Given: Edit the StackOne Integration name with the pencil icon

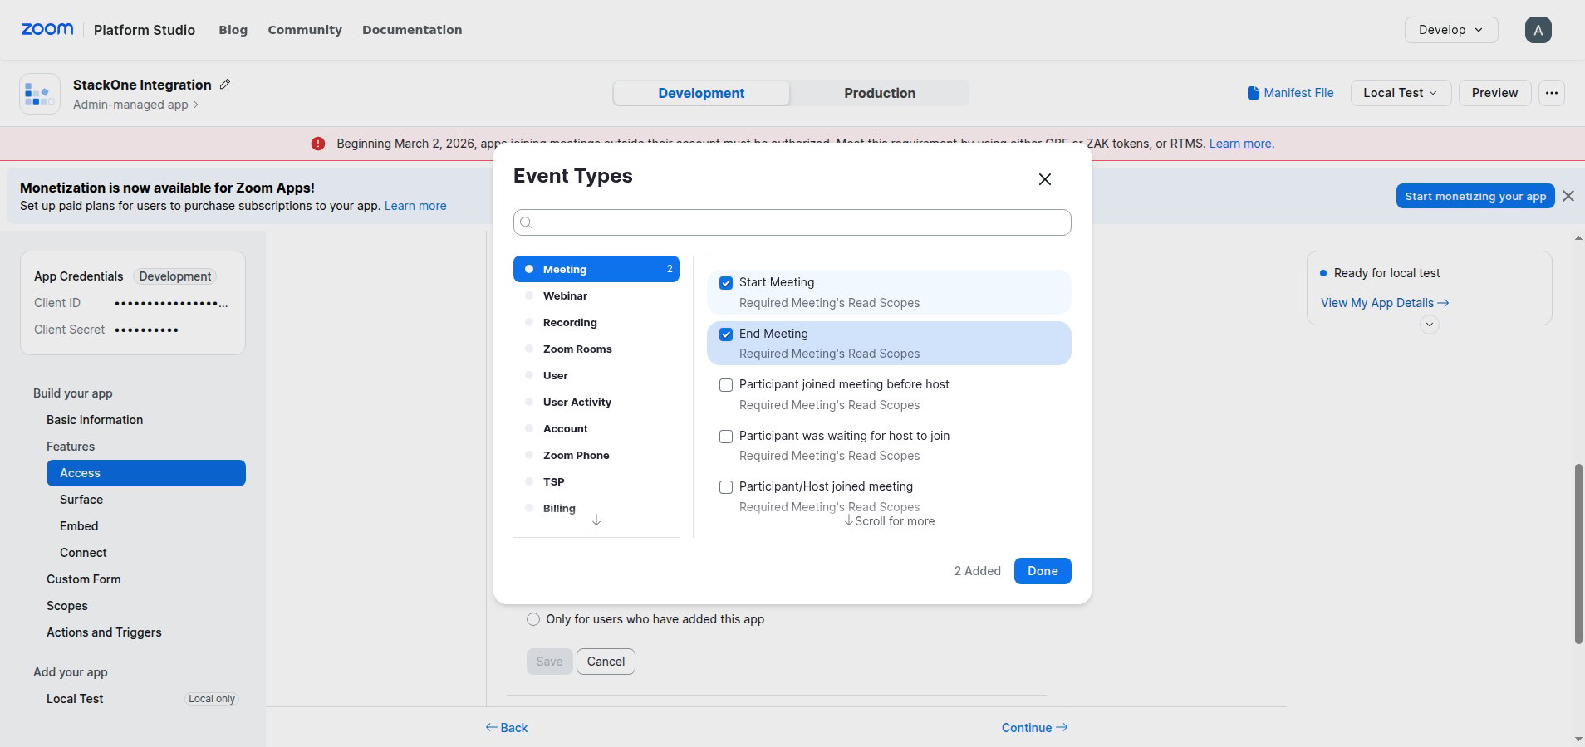Looking at the screenshot, I should [225, 85].
